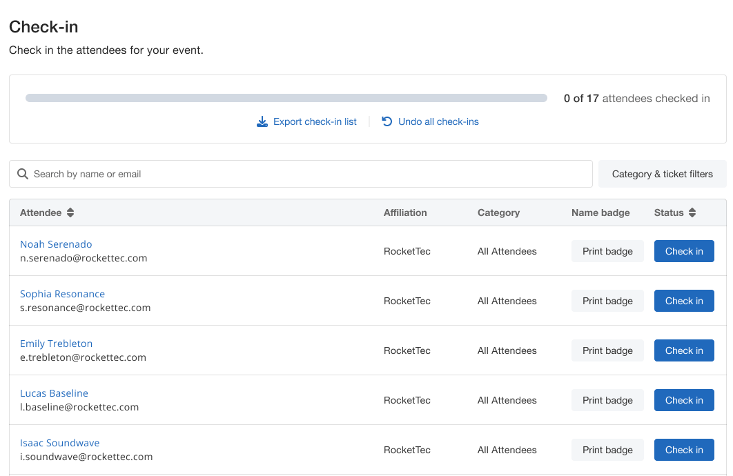Check in Lucas Baseline
733x476 pixels.
pyautogui.click(x=683, y=400)
